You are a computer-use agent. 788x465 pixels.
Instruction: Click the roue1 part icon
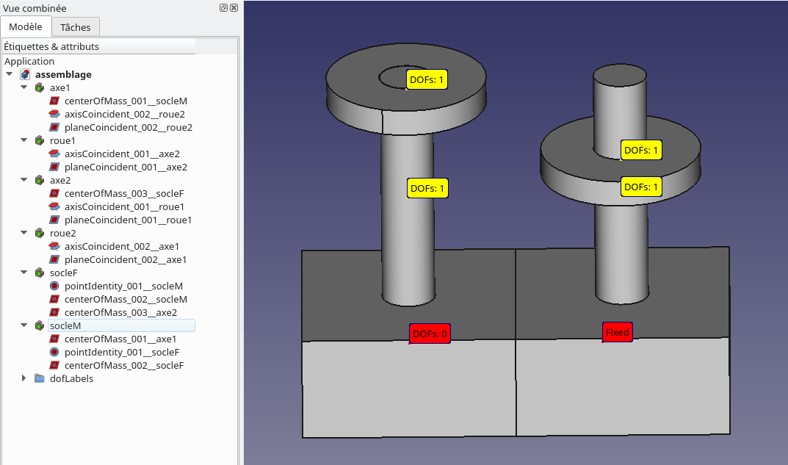(x=40, y=141)
